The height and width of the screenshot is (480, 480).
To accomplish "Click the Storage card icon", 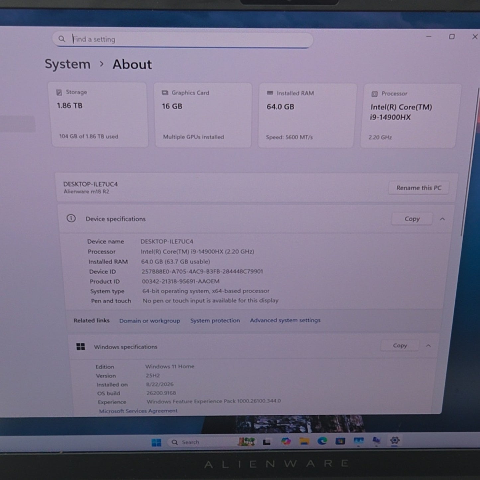I will pos(59,92).
